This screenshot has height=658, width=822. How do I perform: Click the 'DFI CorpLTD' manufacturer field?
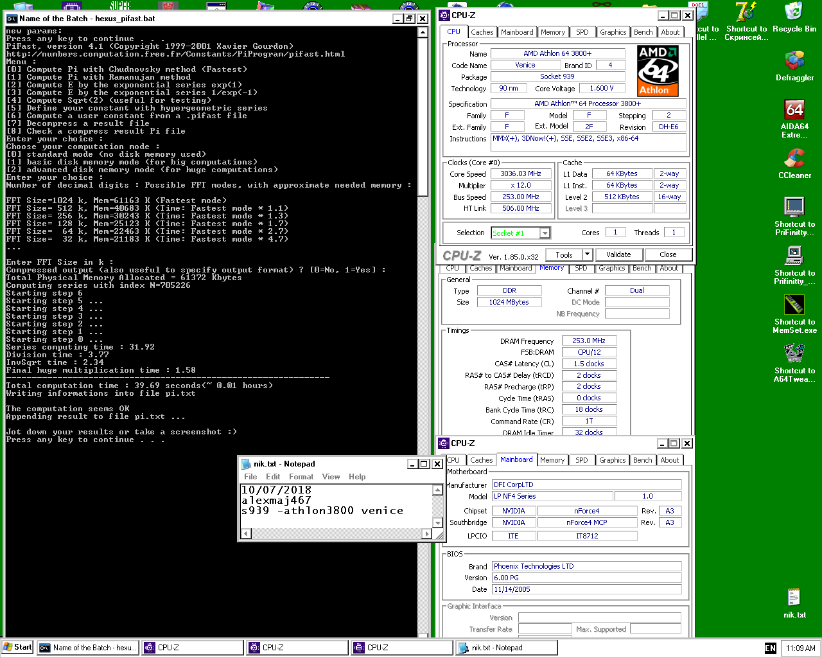click(586, 485)
